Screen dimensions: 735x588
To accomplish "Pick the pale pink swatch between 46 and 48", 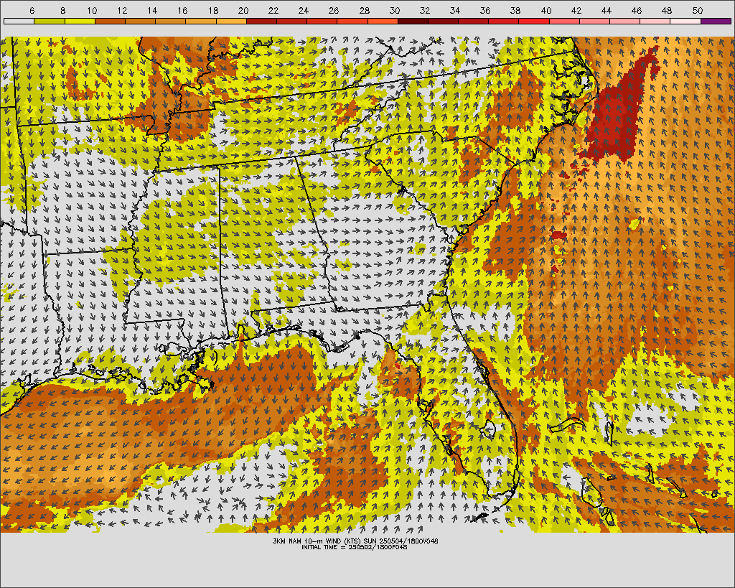I will tap(655, 21).
